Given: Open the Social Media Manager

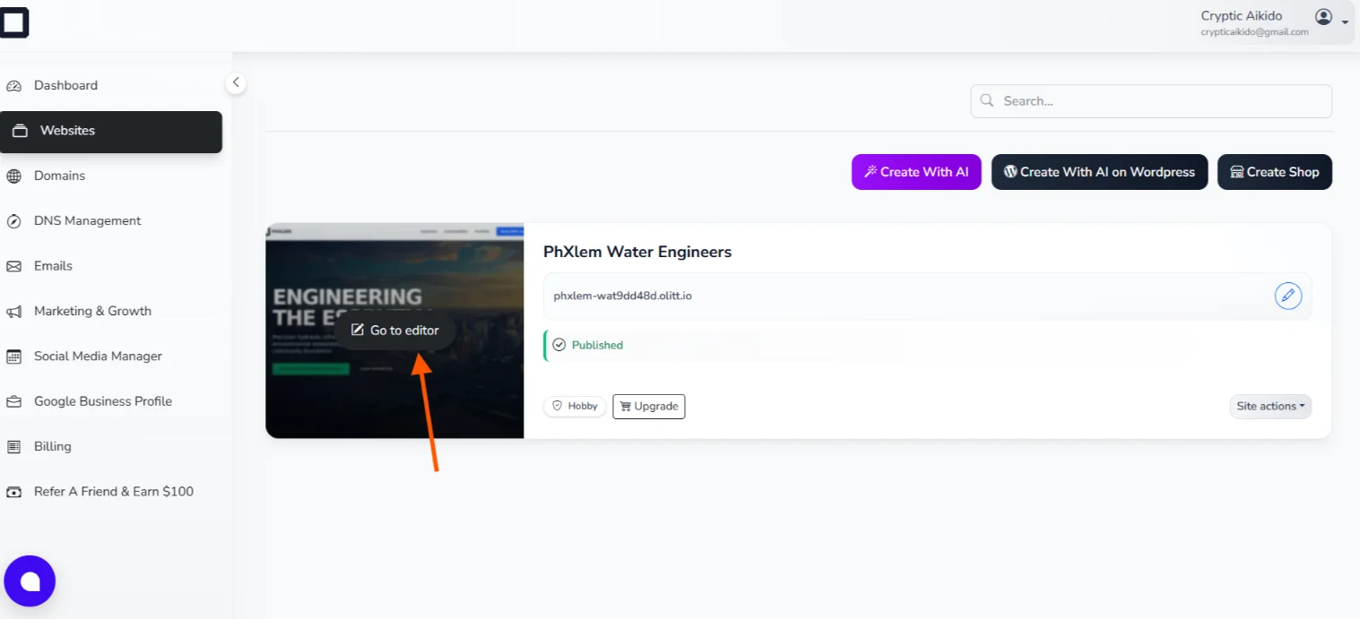Looking at the screenshot, I should click(98, 356).
